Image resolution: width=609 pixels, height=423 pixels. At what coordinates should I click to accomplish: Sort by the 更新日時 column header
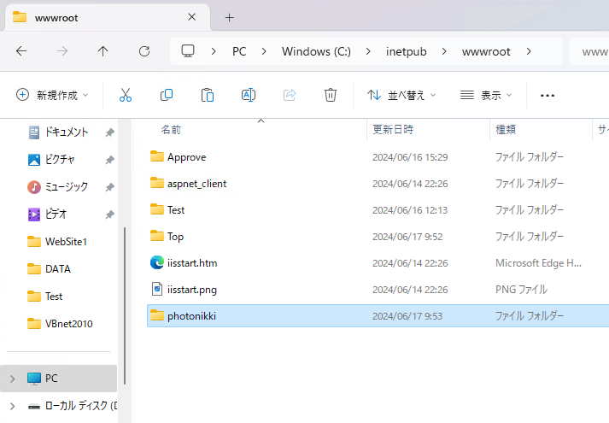pos(393,130)
